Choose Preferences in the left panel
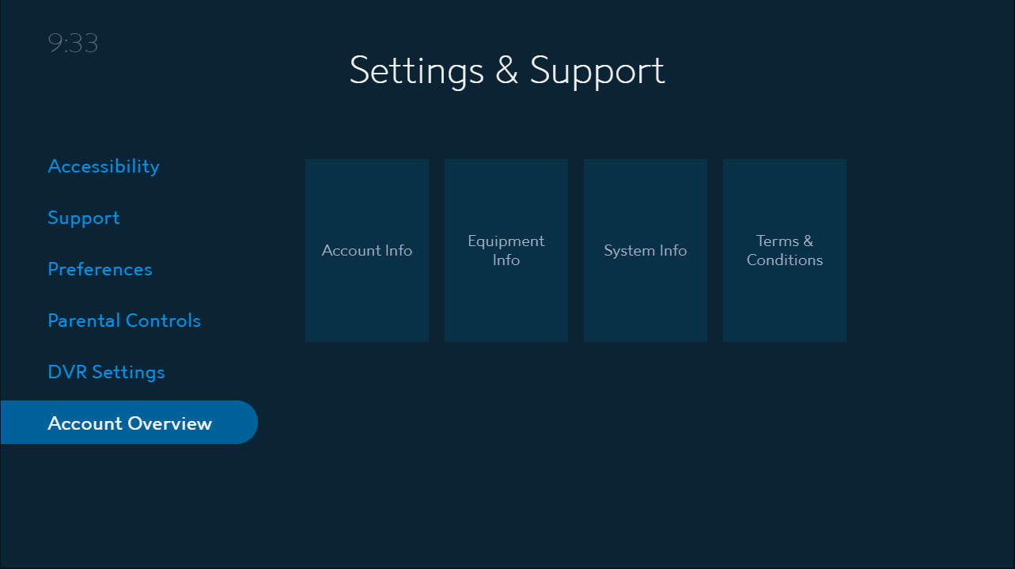 pos(100,269)
